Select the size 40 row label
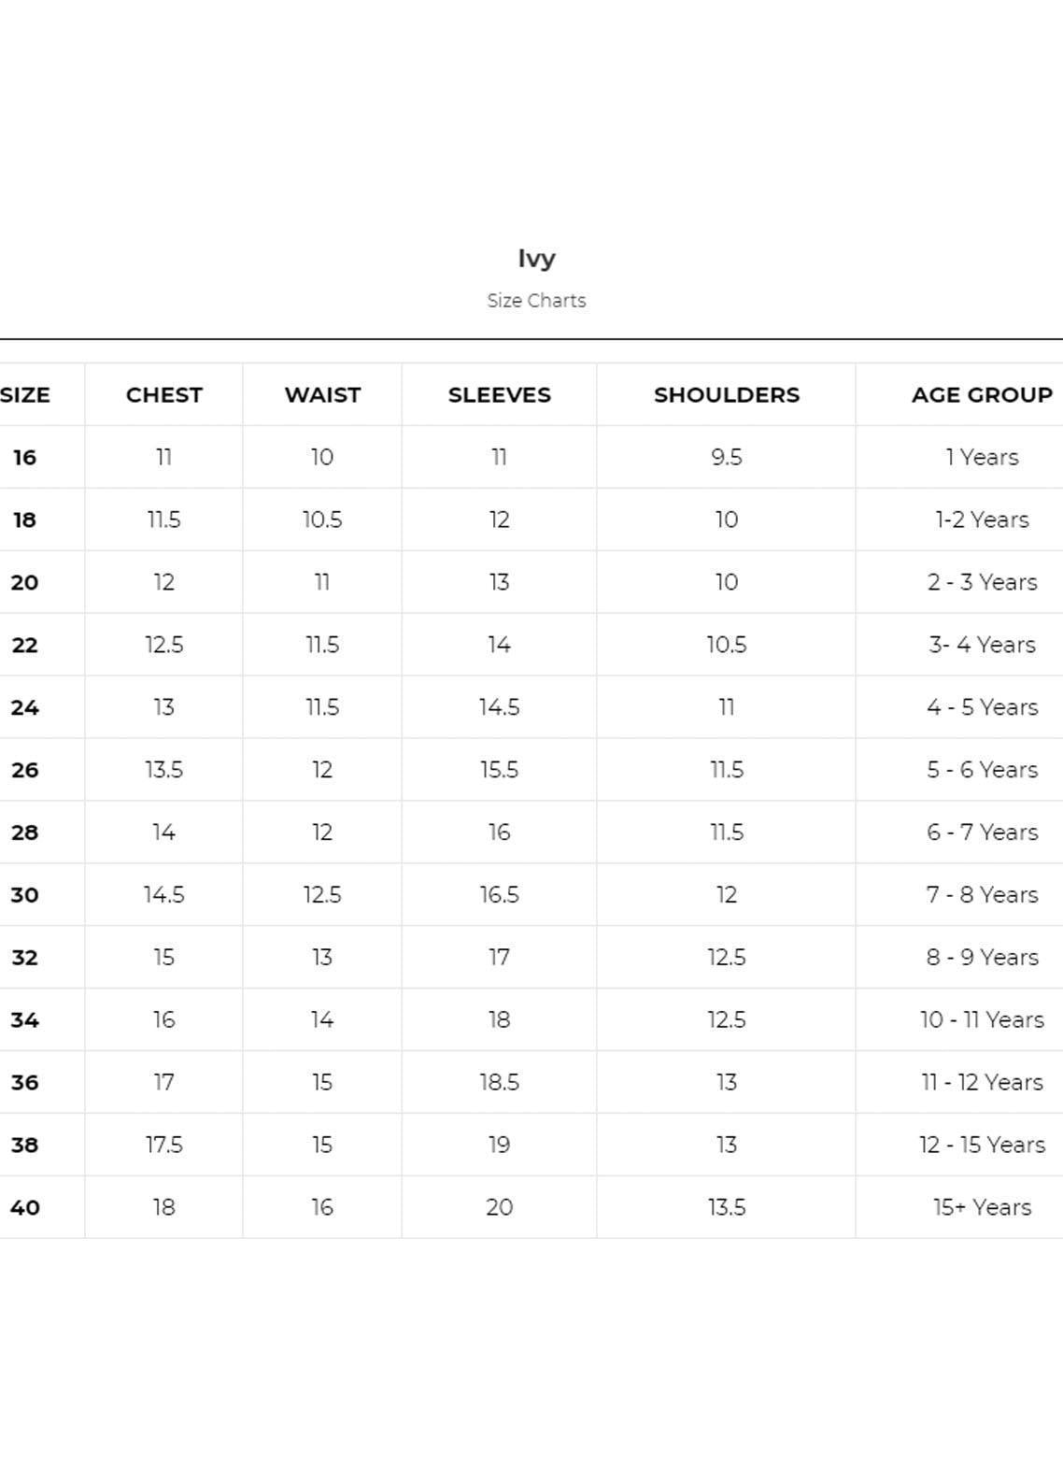Viewport: 1063px width, 1480px height. pos(24,1207)
